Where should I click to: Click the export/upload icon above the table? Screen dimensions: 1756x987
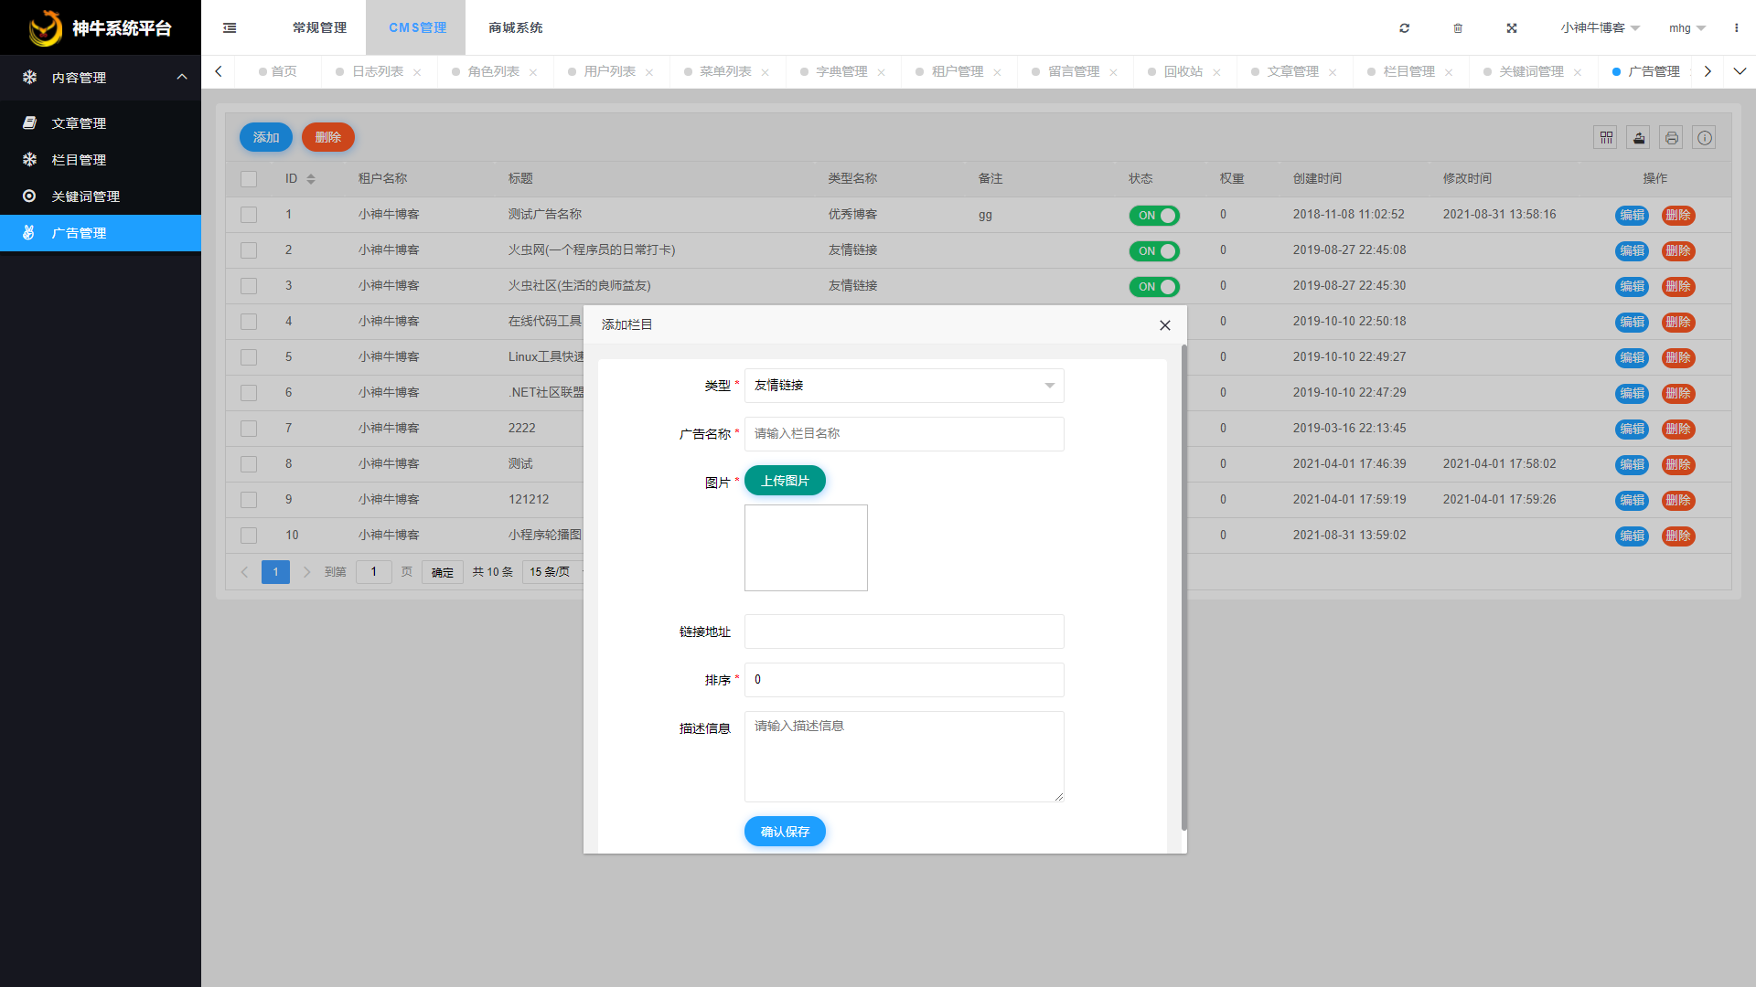[1638, 137]
